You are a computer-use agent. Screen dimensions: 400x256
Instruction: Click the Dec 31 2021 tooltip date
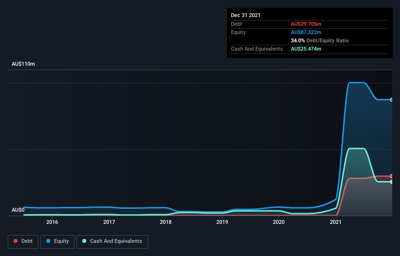coord(246,15)
